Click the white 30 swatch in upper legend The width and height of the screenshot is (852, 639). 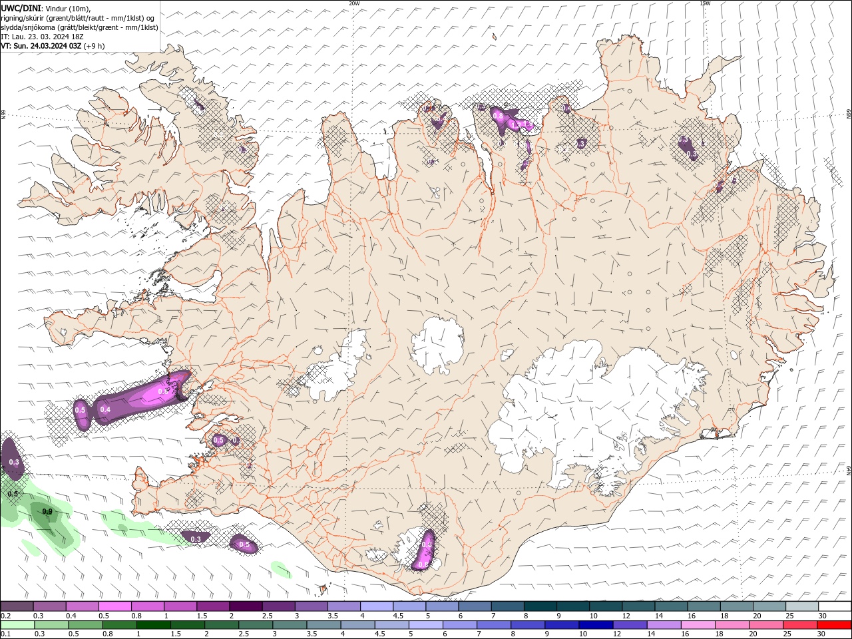tap(835, 606)
